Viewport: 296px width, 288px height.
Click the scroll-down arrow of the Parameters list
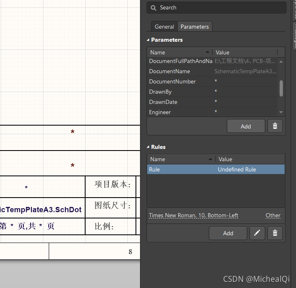pyautogui.click(x=281, y=112)
